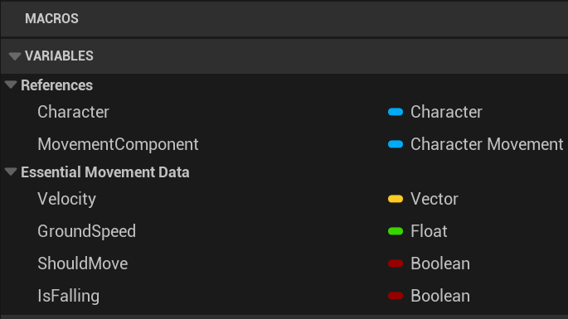Viewport: 568px width, 319px height.
Task: Click the red Boolean pill for ShouldMove
Action: 396,263
